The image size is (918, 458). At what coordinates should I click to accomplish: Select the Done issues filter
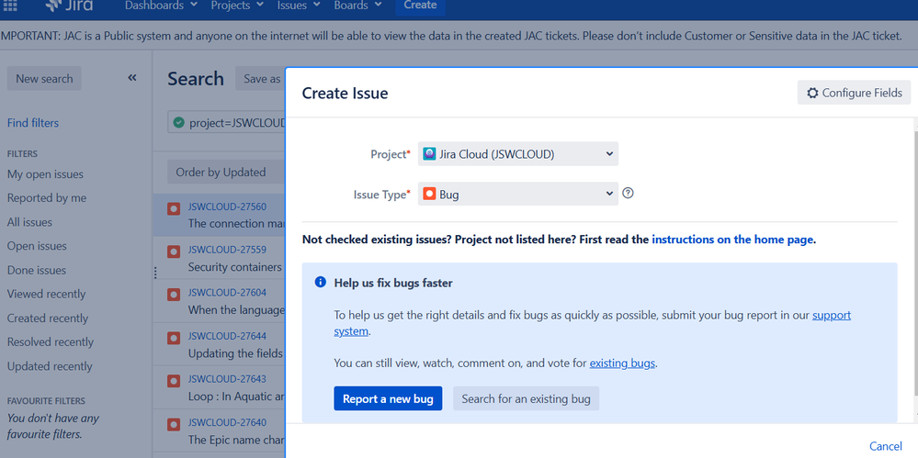pos(37,270)
